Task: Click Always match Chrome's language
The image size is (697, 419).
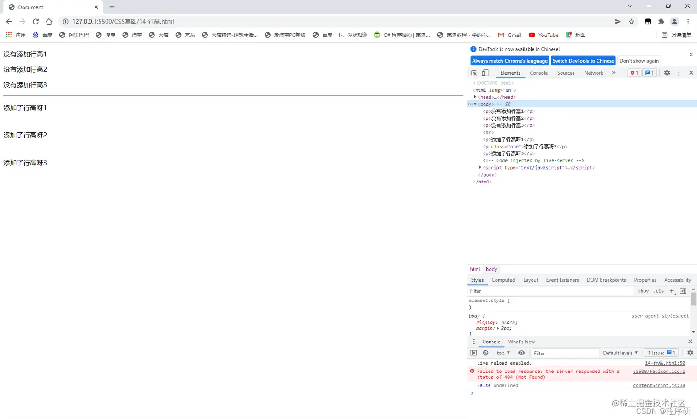Action: coord(510,61)
